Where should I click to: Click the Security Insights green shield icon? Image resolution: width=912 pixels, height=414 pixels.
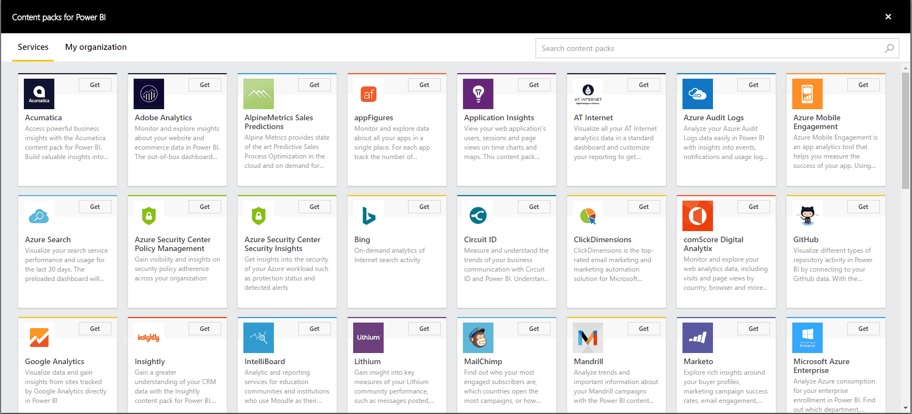(258, 216)
